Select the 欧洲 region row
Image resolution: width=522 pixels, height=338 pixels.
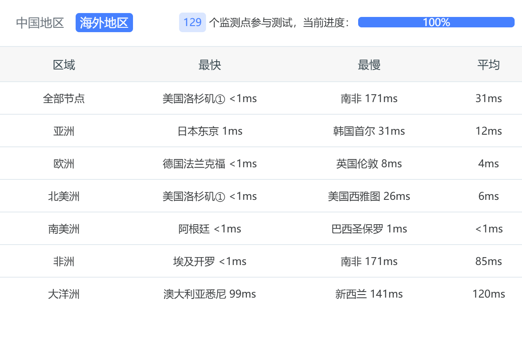coord(64,164)
